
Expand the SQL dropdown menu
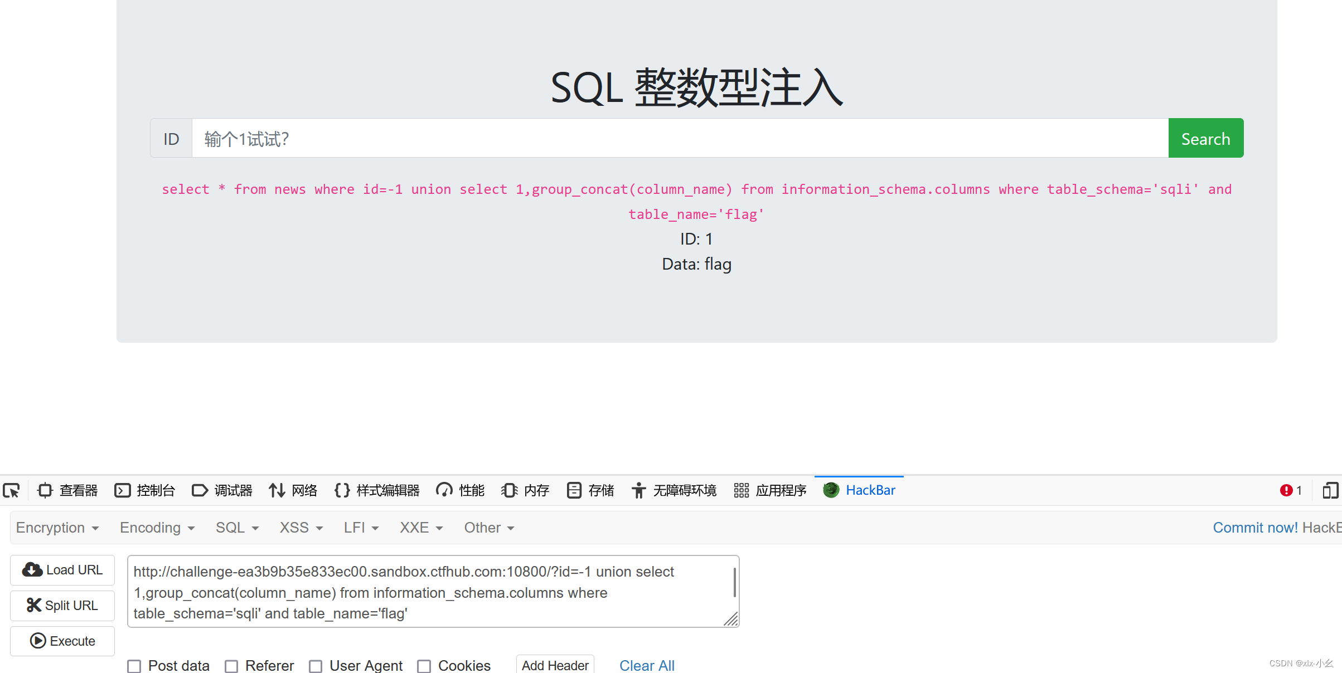coord(238,528)
